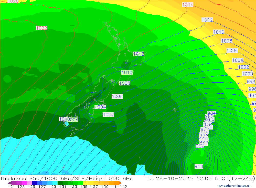The image size is (256, 188).
Task: Pick the darkest green legend swatch above 131
Action: (60, 183)
